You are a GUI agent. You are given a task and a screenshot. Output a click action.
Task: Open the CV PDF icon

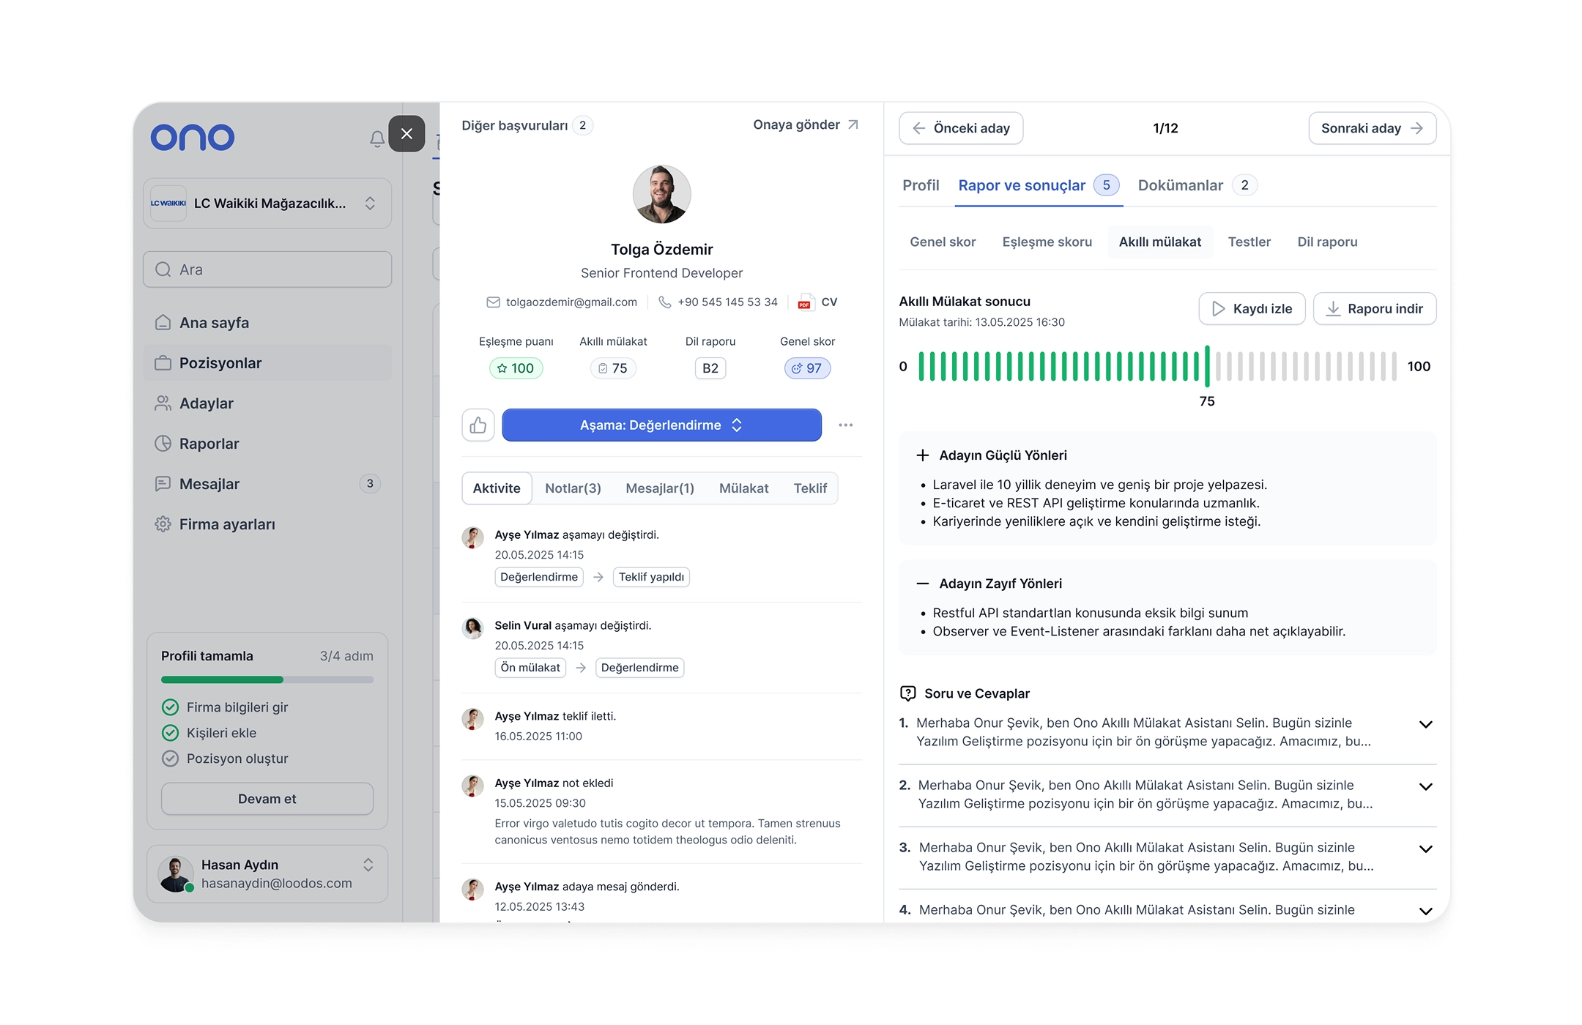pyautogui.click(x=805, y=302)
